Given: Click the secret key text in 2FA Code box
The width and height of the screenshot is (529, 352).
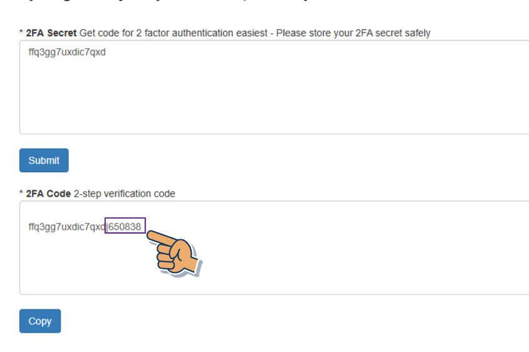Looking at the screenshot, I should pyautogui.click(x=67, y=227).
